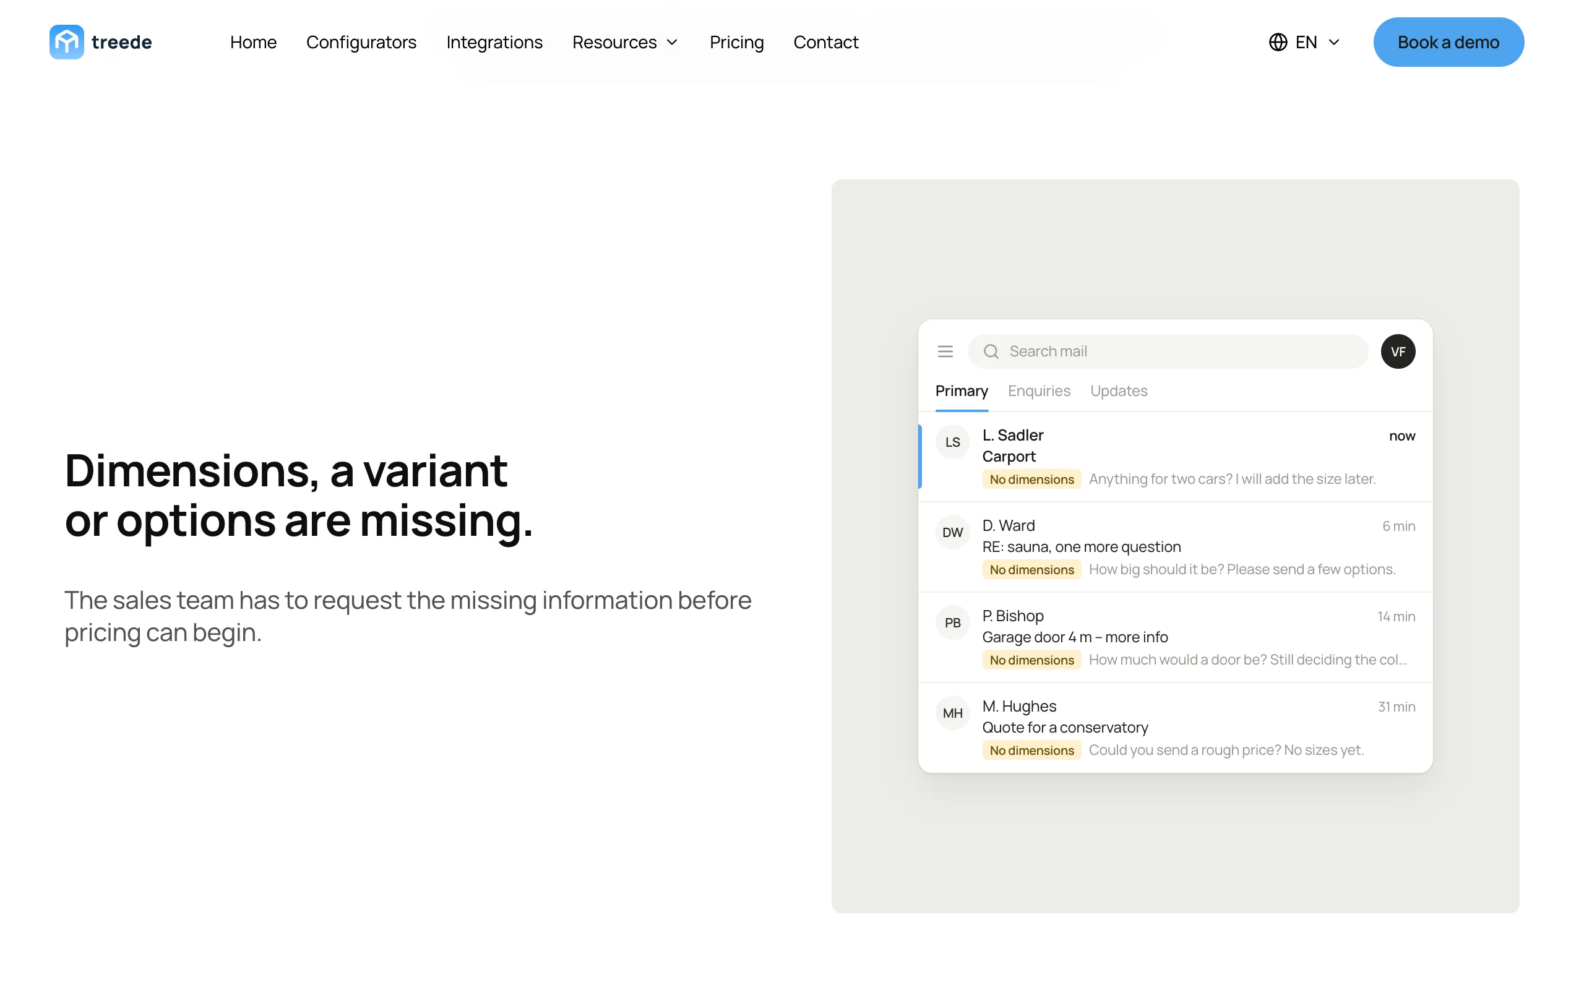Select the DW avatar for D. Ward
The width and height of the screenshot is (1584, 990).
952,532
